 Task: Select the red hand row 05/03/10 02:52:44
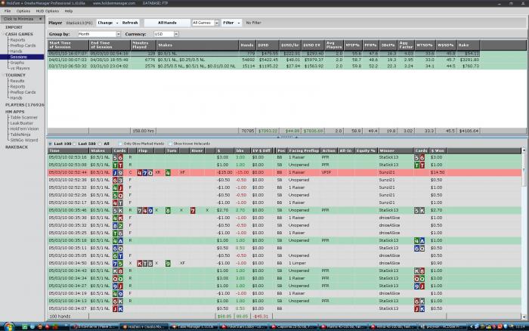pos(285,172)
